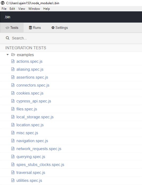Open the Edit menu
Screen dimensions: 142x185
(x=12, y=9)
